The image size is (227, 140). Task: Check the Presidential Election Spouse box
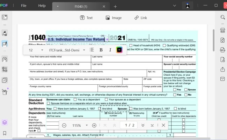(x=186, y=90)
